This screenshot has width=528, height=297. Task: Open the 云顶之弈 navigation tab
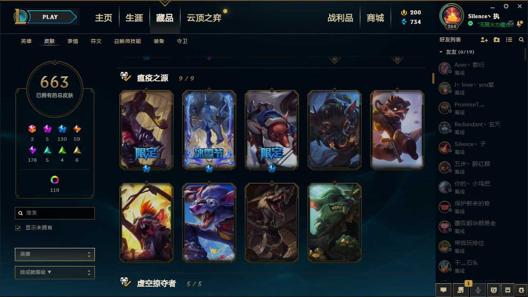pyautogui.click(x=204, y=18)
